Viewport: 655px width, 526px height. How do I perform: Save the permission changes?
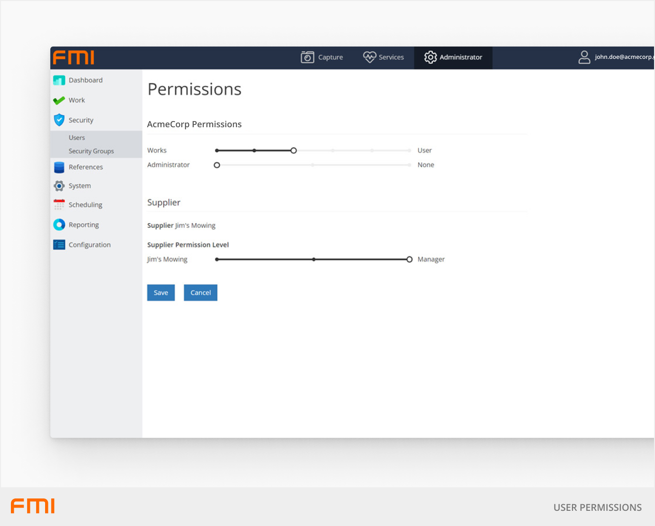161,293
